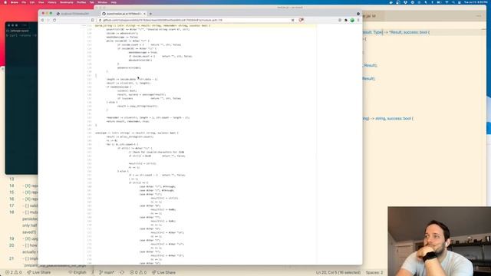Viewport: 491px width, 276px height.
Task: Click the terminal window on the left
Action: 21,98
